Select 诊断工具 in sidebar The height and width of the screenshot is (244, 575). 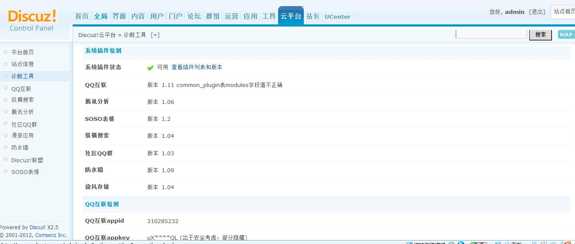pos(23,76)
